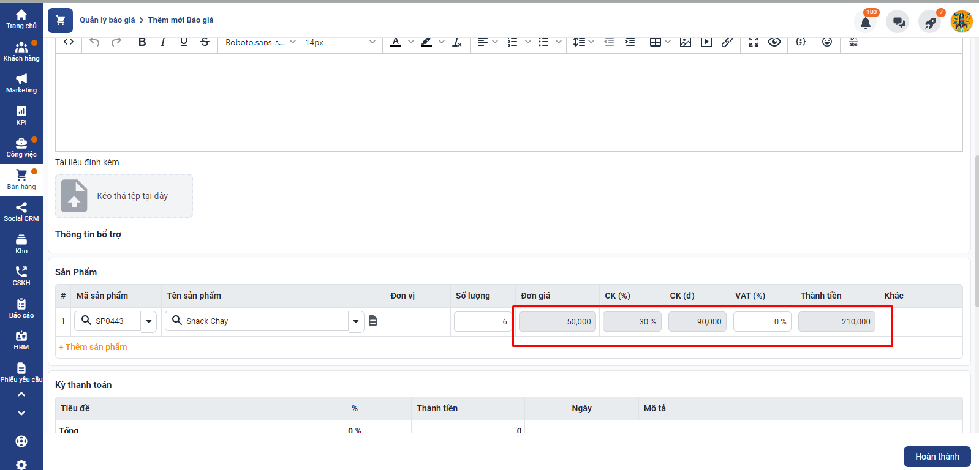This screenshot has height=470, width=979.
Task: Open product code SP0443 dropdown arrow
Action: point(149,321)
